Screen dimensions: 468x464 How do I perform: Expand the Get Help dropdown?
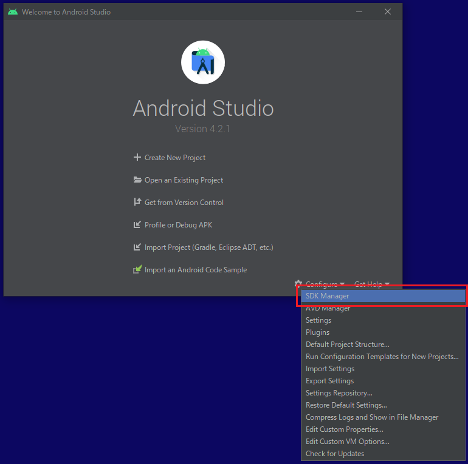pos(371,284)
